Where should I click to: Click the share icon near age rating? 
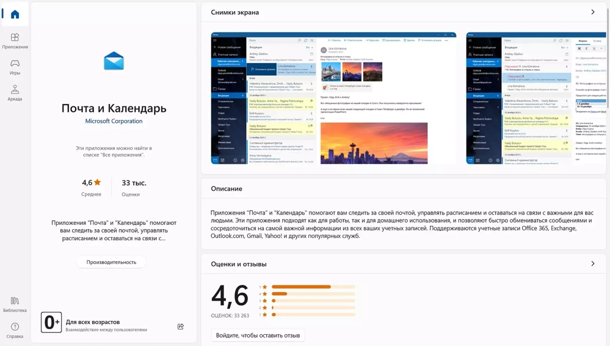pos(180,327)
